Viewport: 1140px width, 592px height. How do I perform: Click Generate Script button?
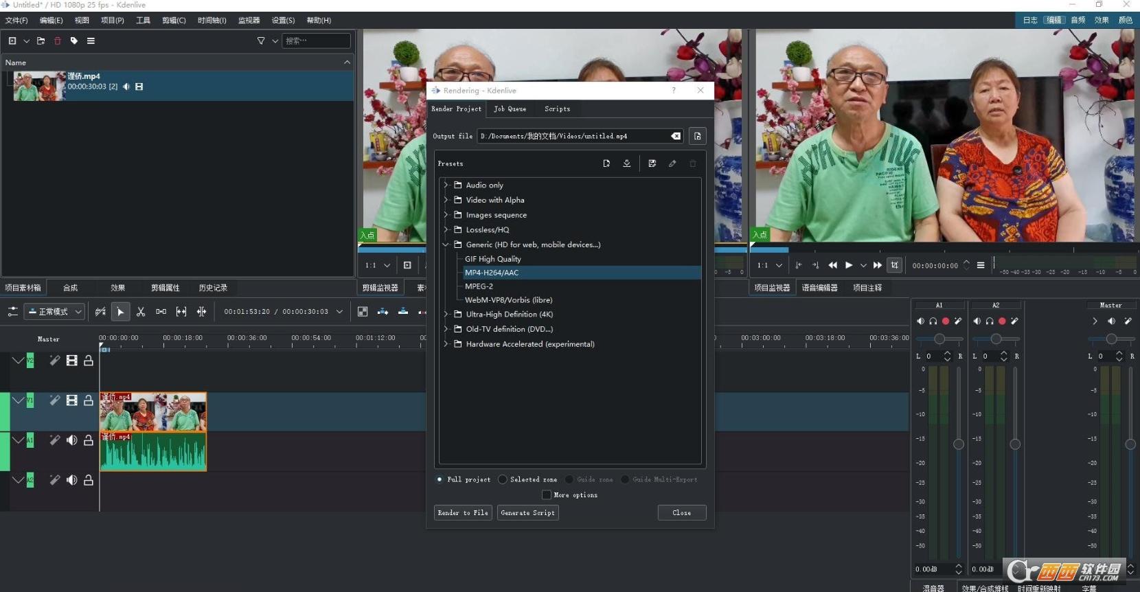[527, 513]
